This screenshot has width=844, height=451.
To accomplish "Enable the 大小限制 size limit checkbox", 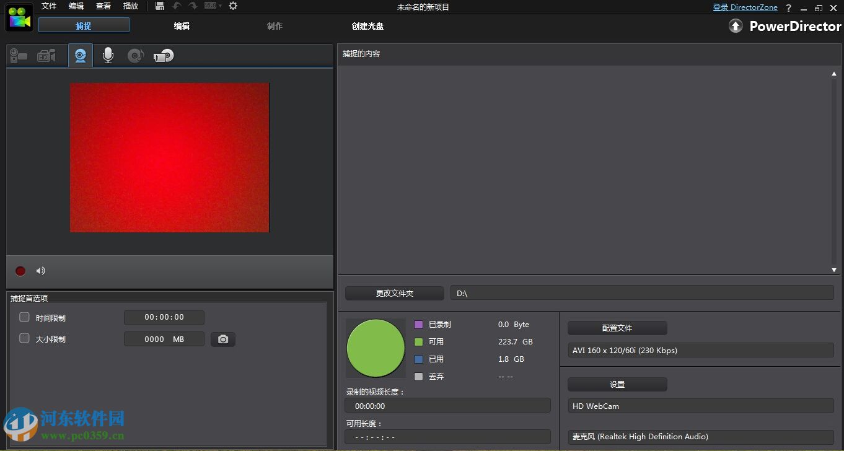I will [x=24, y=338].
